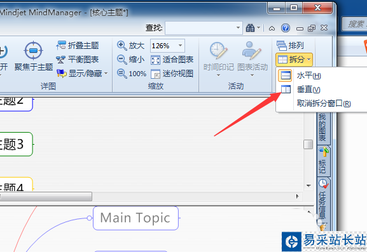Click the Time Stamp (时间印记) icon
This screenshot has width=367, height=252.
(218, 50)
